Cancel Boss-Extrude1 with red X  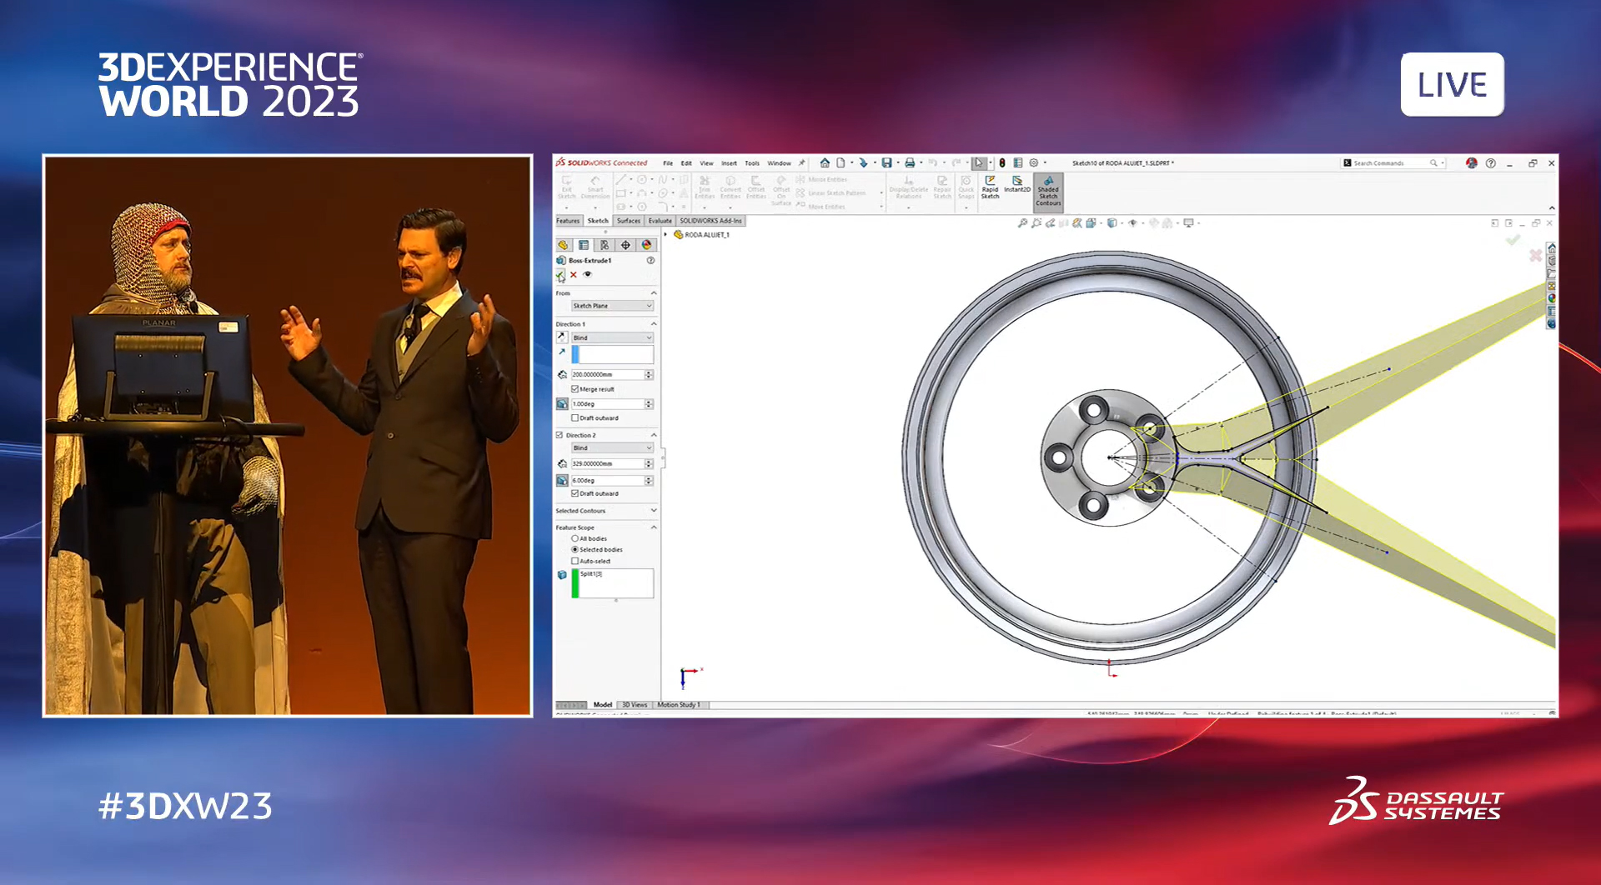point(574,275)
